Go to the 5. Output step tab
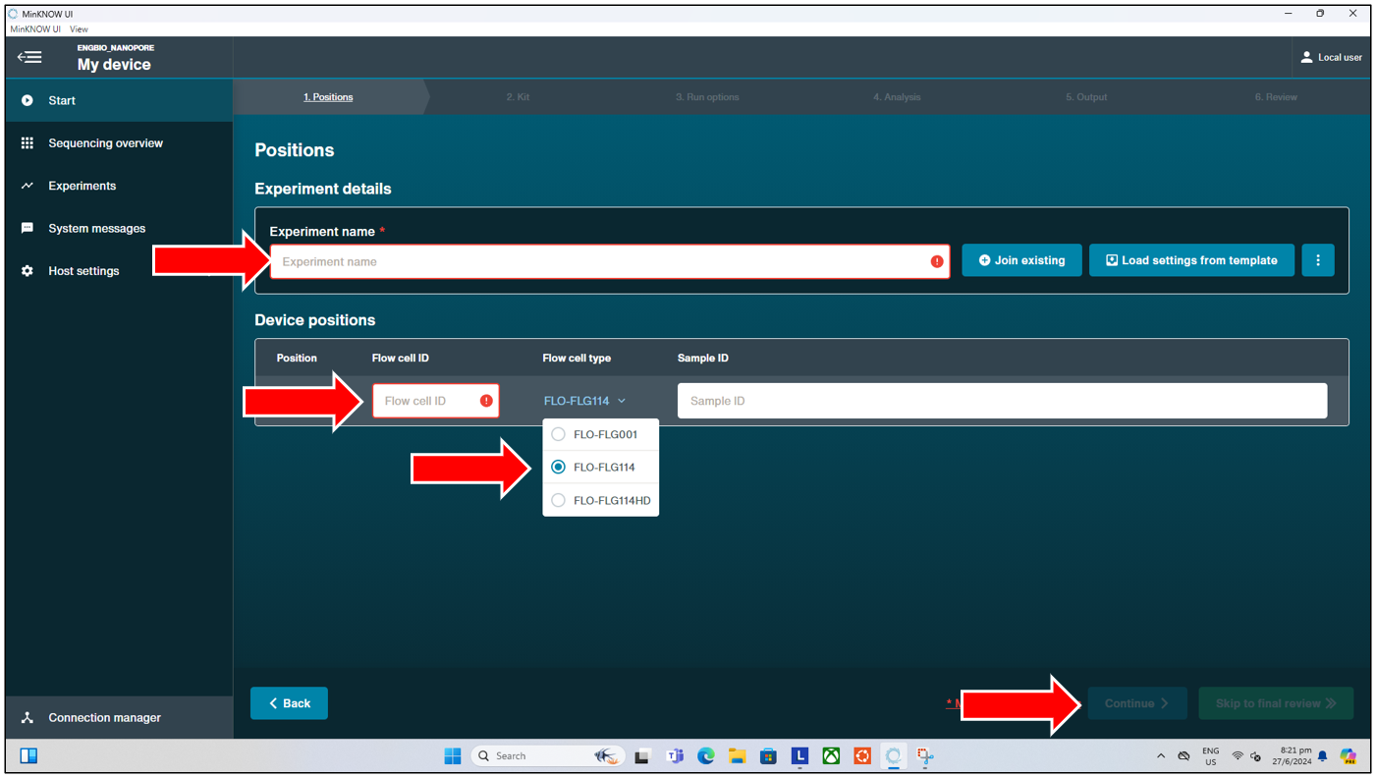 (1086, 97)
